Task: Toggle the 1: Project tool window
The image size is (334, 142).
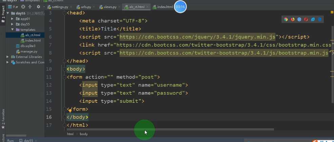Action: (3, 13)
